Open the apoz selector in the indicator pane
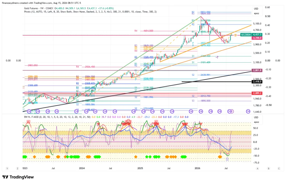 (x=256, y=122)
